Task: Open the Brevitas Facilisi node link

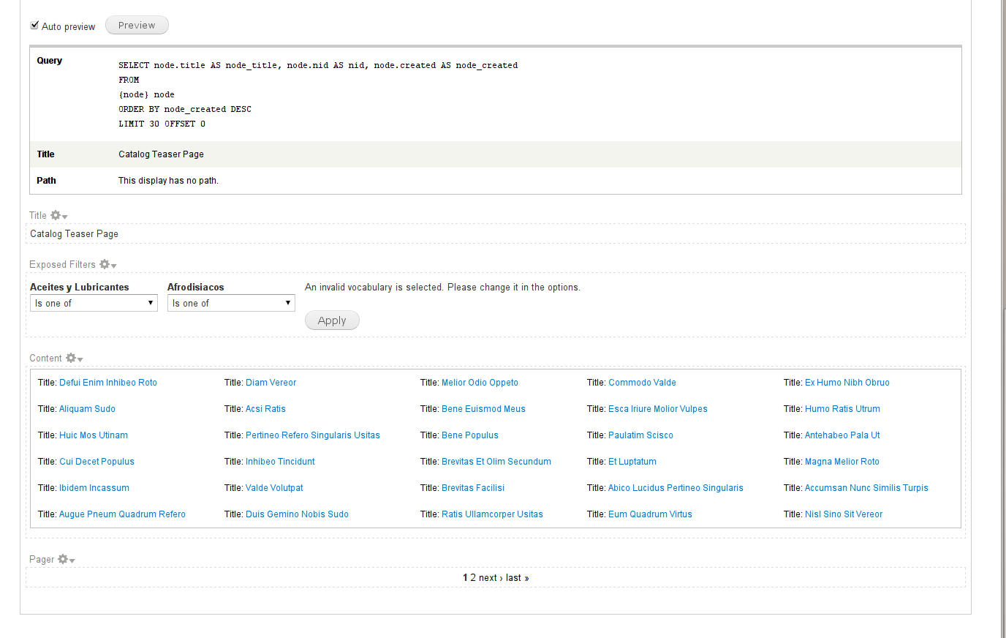Action: coord(472,487)
